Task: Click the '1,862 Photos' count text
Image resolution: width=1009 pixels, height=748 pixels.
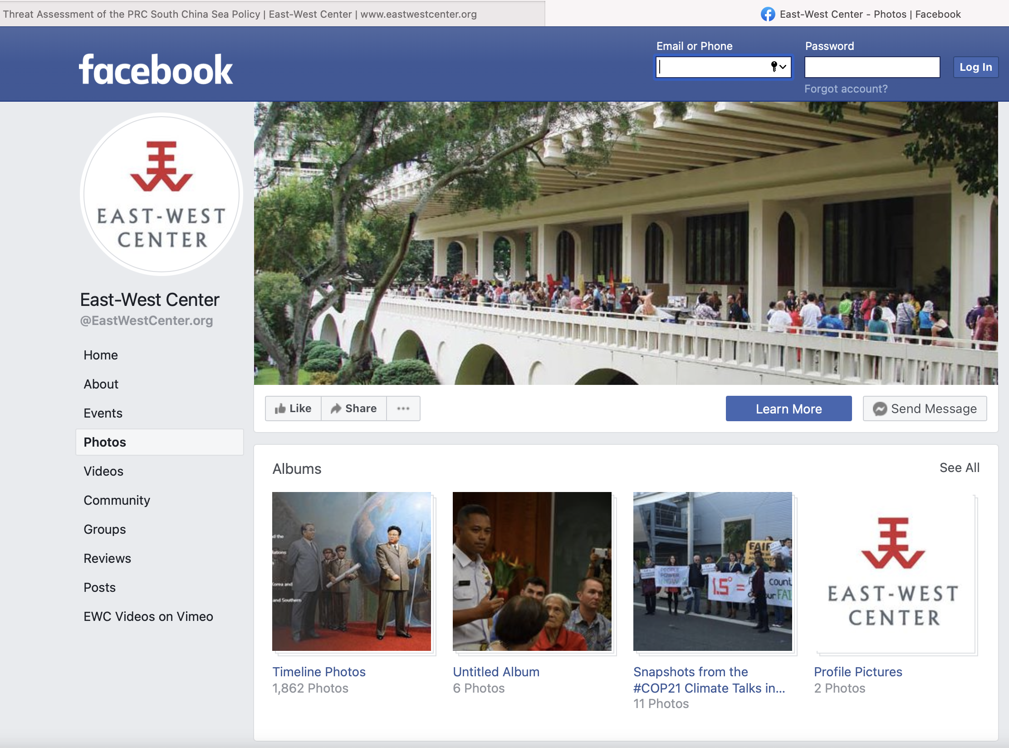Action: (310, 688)
